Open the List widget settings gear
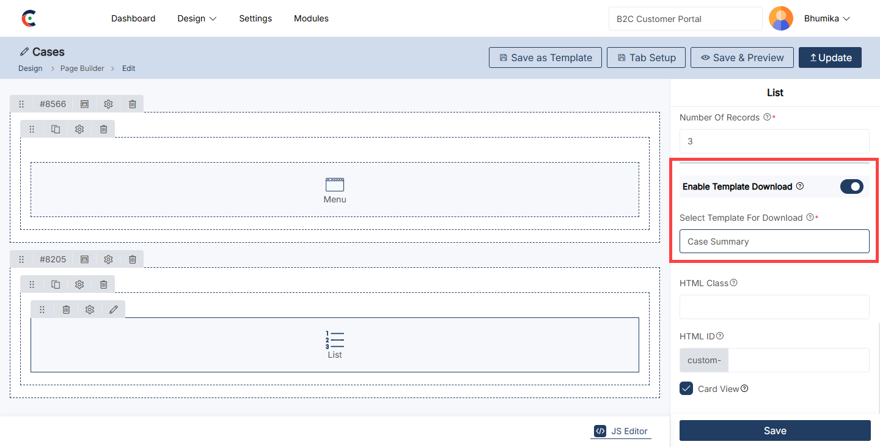This screenshot has width=880, height=447. tap(90, 309)
